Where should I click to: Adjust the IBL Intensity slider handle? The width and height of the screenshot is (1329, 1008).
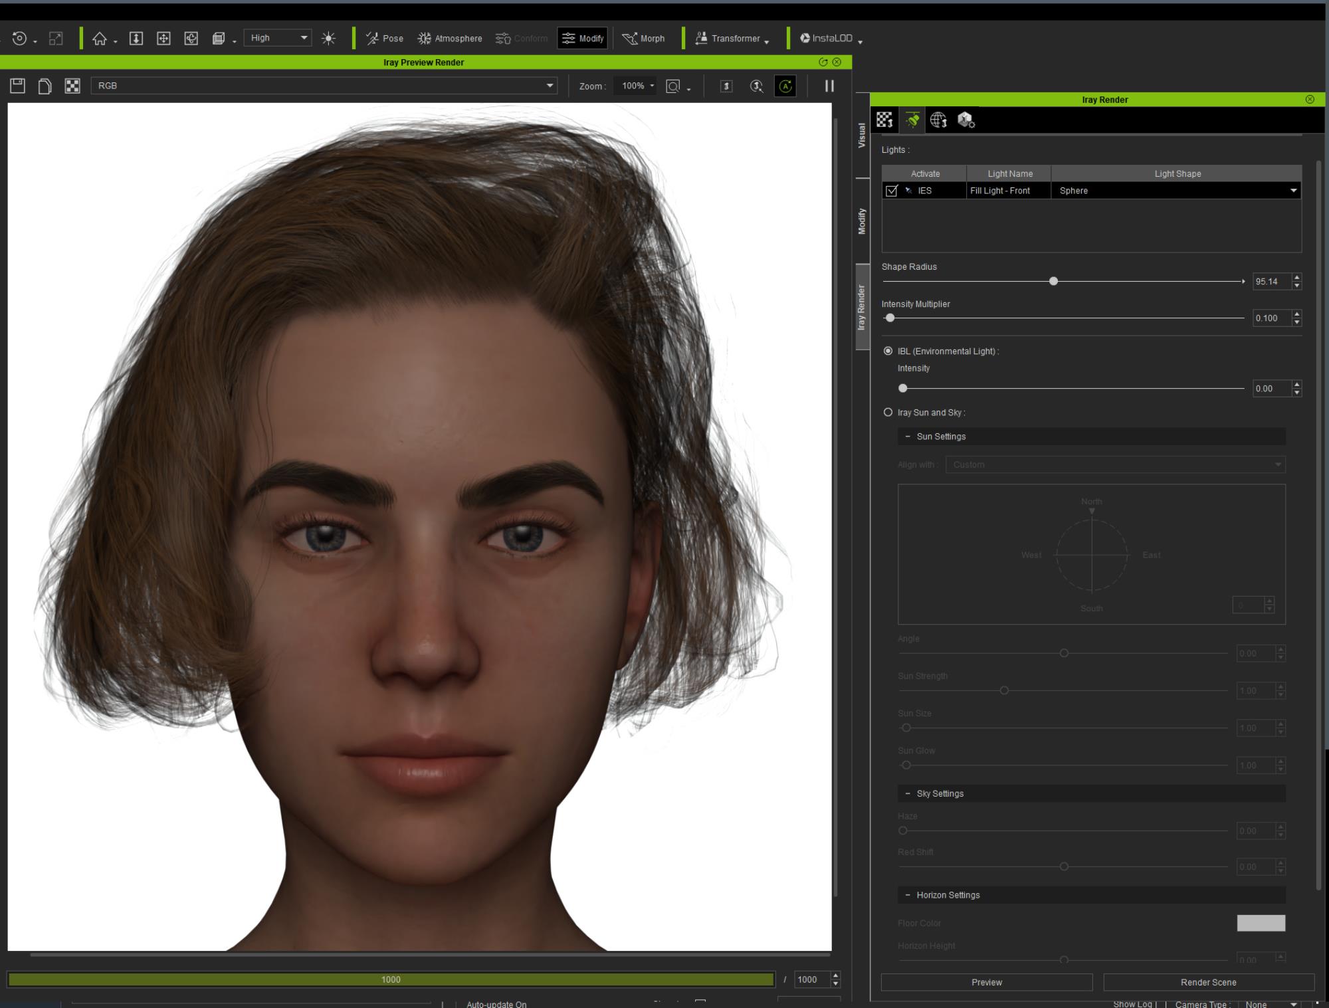902,388
